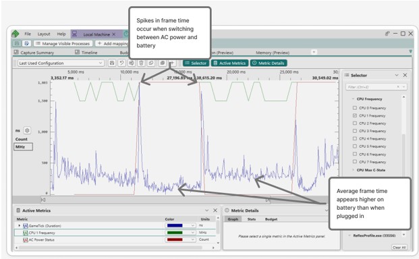
Task: Expand the CPU Max C-State group
Action: point(354,170)
